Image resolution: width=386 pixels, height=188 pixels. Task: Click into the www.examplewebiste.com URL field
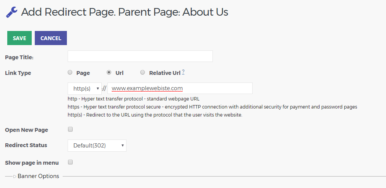click(180, 88)
